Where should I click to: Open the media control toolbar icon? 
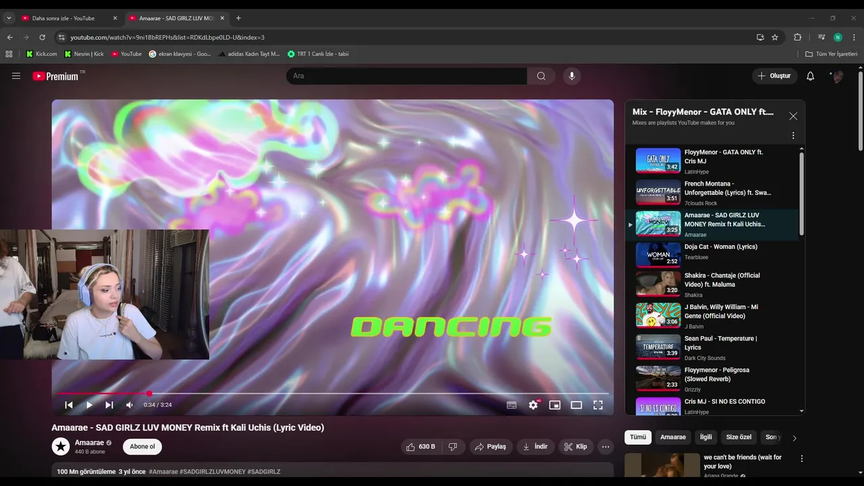coord(821,37)
